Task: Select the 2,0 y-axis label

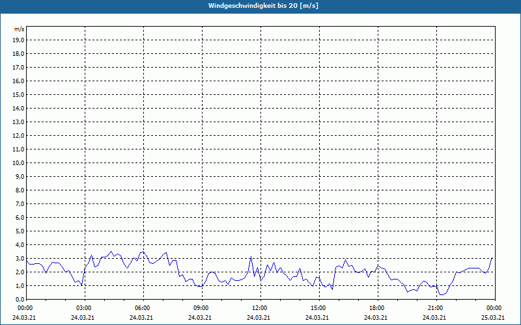Action: click(20, 272)
